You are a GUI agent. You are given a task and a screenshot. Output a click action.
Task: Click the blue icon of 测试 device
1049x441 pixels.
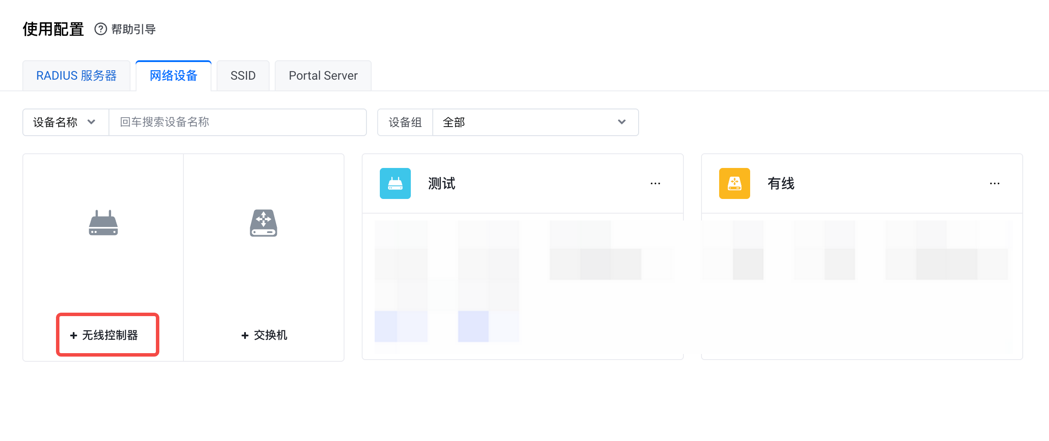click(x=395, y=183)
